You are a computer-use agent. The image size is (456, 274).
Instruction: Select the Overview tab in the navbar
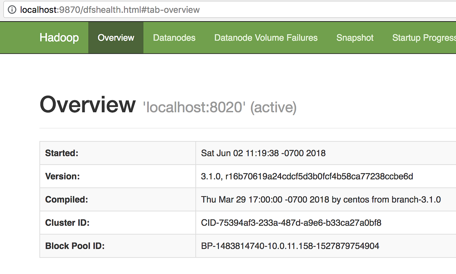tap(116, 38)
